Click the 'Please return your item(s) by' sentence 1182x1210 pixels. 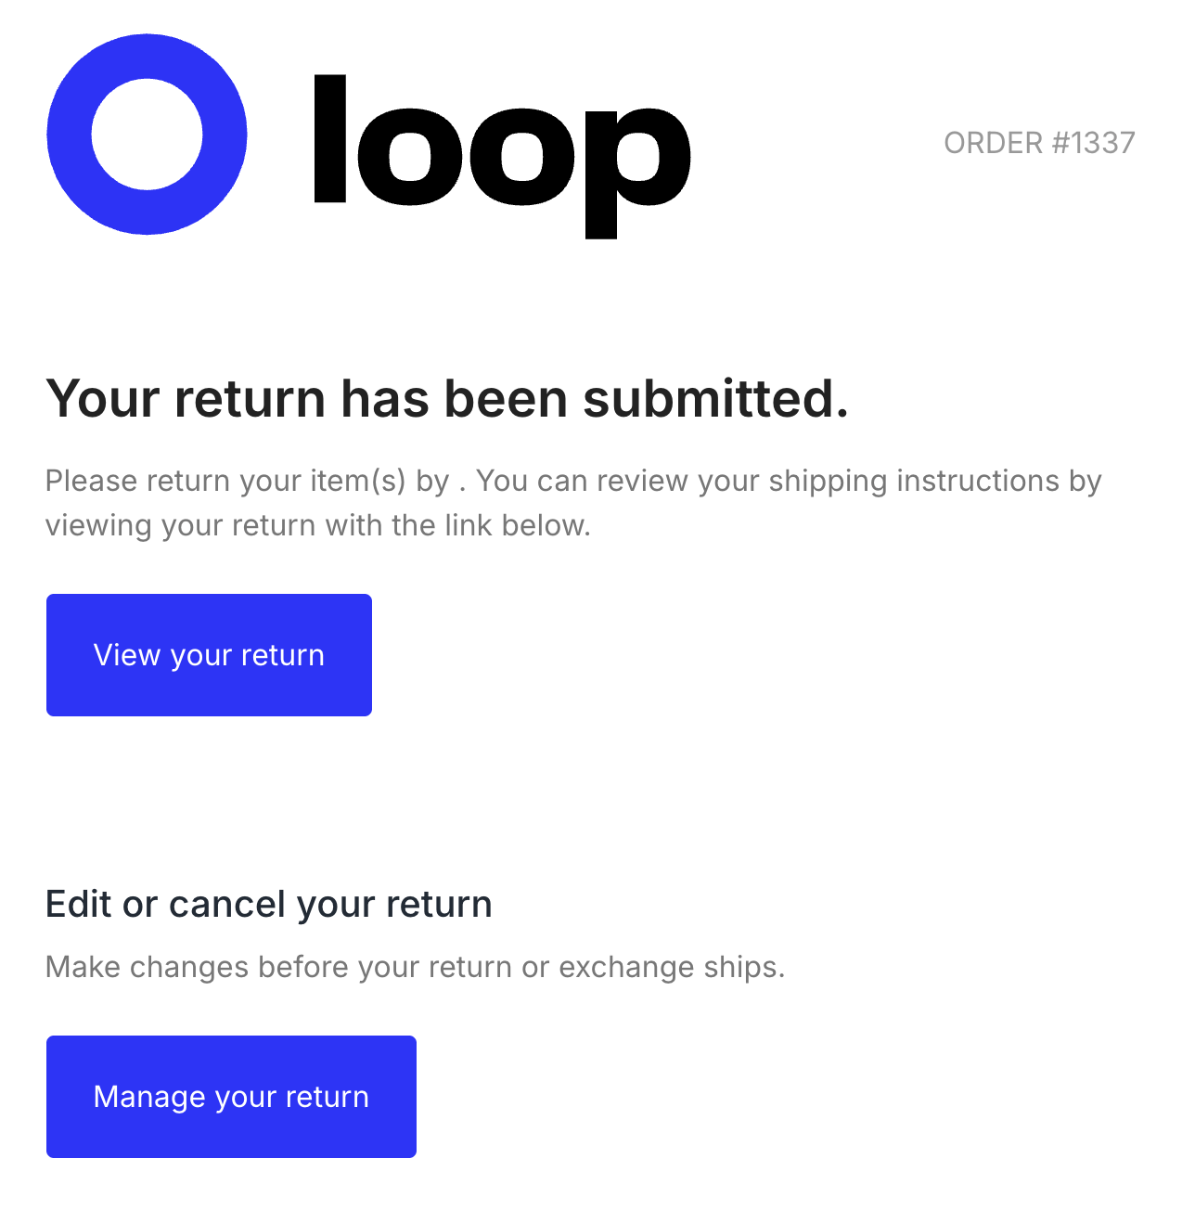(x=247, y=481)
